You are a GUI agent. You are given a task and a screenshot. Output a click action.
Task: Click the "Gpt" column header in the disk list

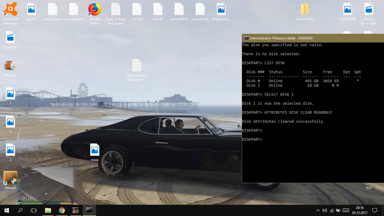point(358,72)
